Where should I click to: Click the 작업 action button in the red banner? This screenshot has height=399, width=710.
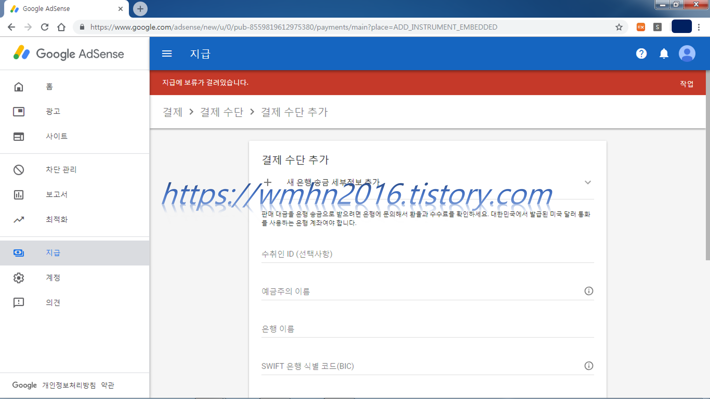687,84
